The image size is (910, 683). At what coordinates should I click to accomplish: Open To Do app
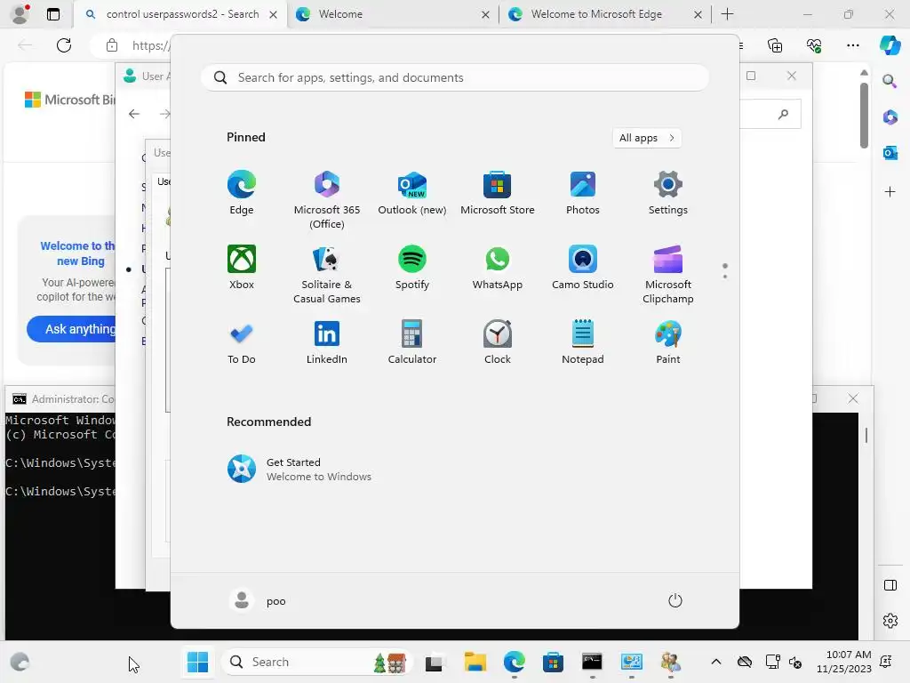[x=242, y=342]
